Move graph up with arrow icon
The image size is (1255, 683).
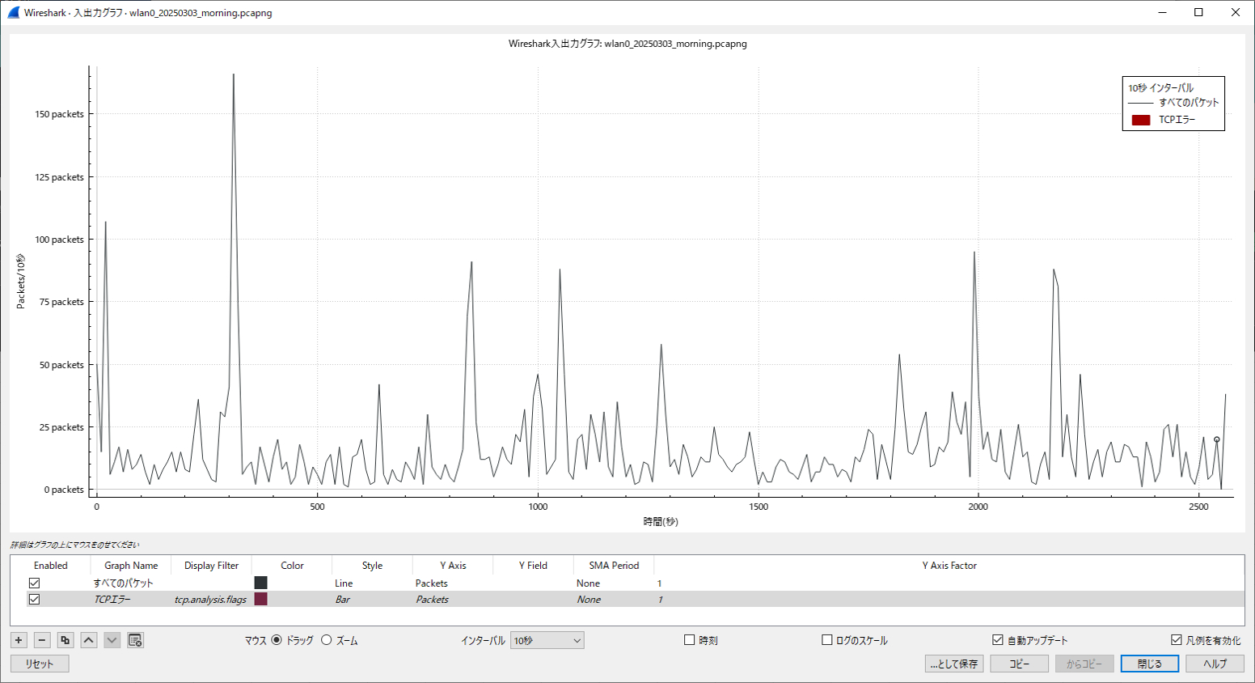click(x=89, y=640)
